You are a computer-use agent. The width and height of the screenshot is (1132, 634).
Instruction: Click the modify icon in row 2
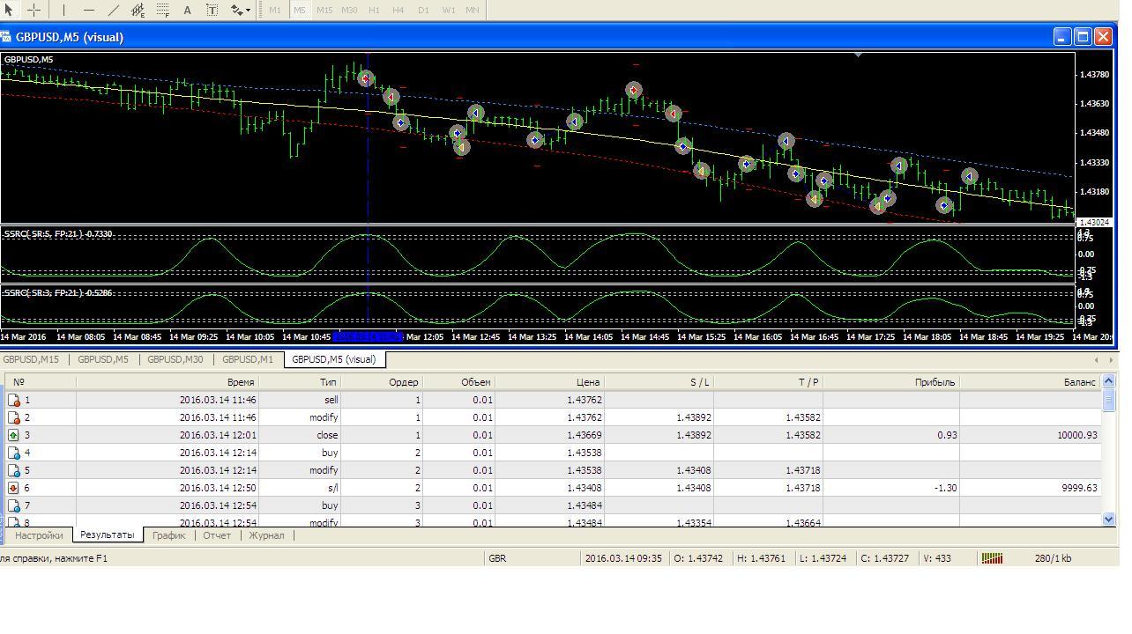[14, 417]
